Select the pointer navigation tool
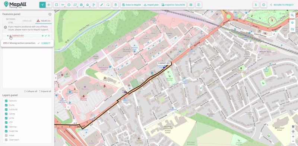298x146 pixels. (42, 5)
